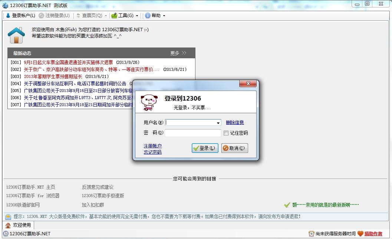Open the 工具(G) menu
392x239 pixels.
pos(125,16)
